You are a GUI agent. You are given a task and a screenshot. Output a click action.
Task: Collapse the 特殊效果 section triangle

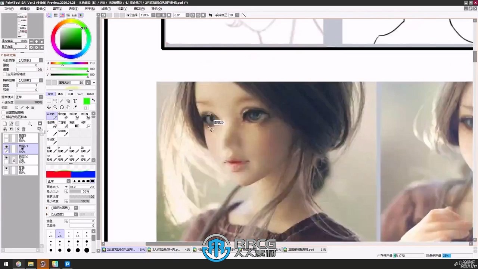click(2, 55)
